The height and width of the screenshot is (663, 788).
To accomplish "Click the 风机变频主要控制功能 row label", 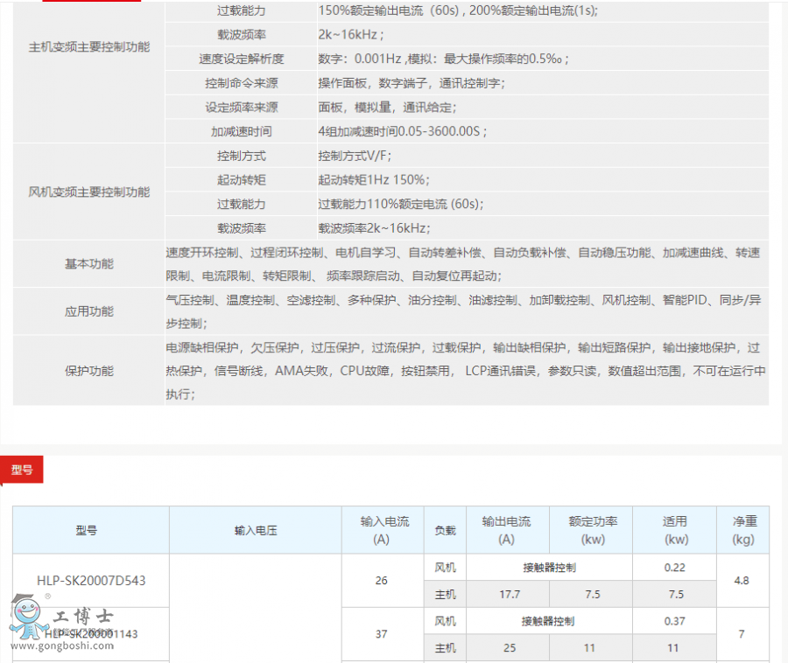I will (x=89, y=192).
